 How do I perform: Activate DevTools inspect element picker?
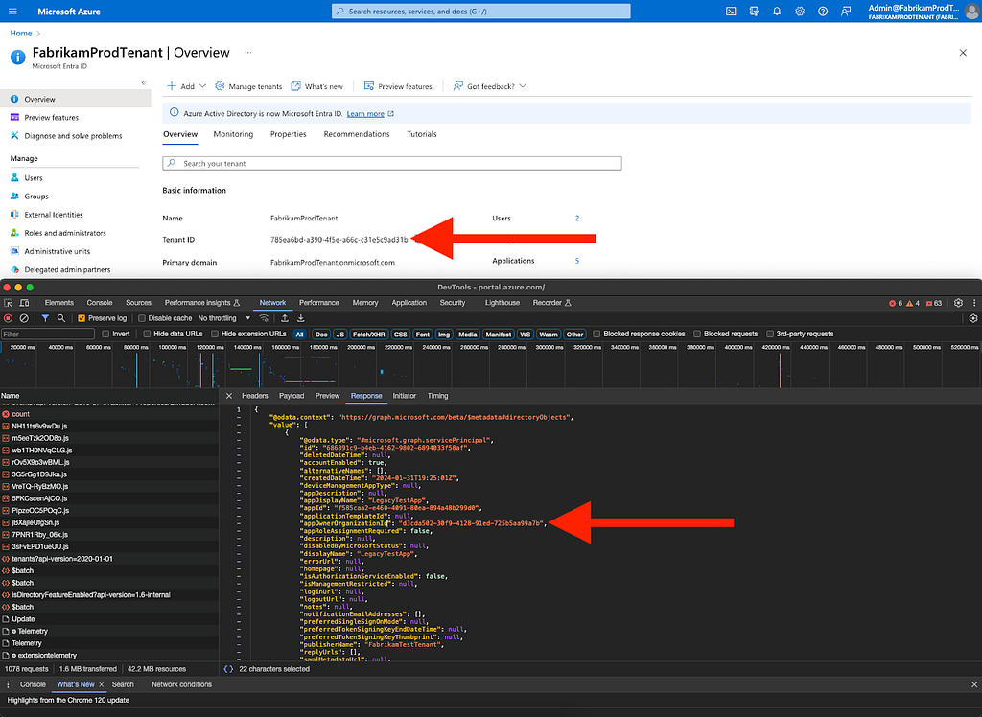point(8,303)
